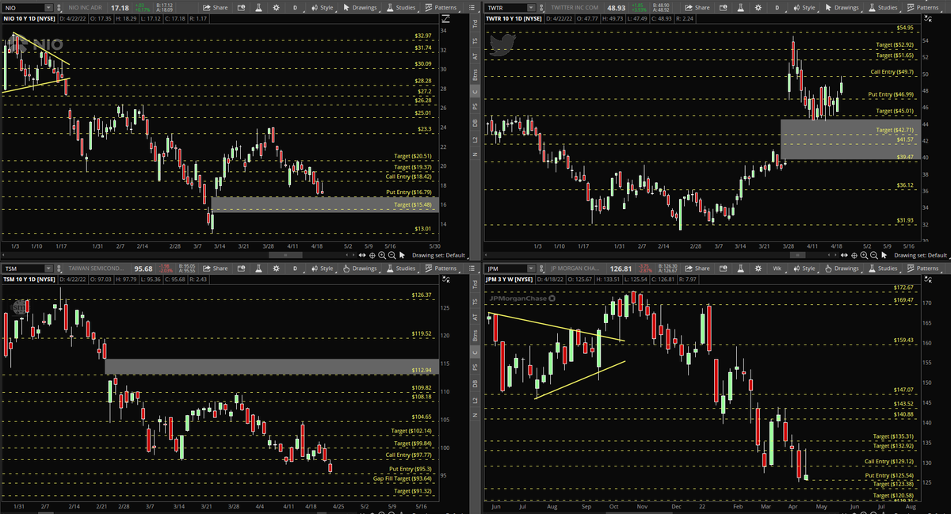Toggle the Btns side tab beside NIO chart
Screen dimensions: 951x514
[475, 75]
